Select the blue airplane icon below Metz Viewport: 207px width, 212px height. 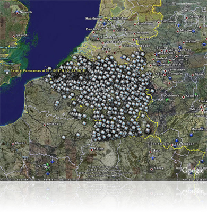pyautogui.click(x=152, y=157)
